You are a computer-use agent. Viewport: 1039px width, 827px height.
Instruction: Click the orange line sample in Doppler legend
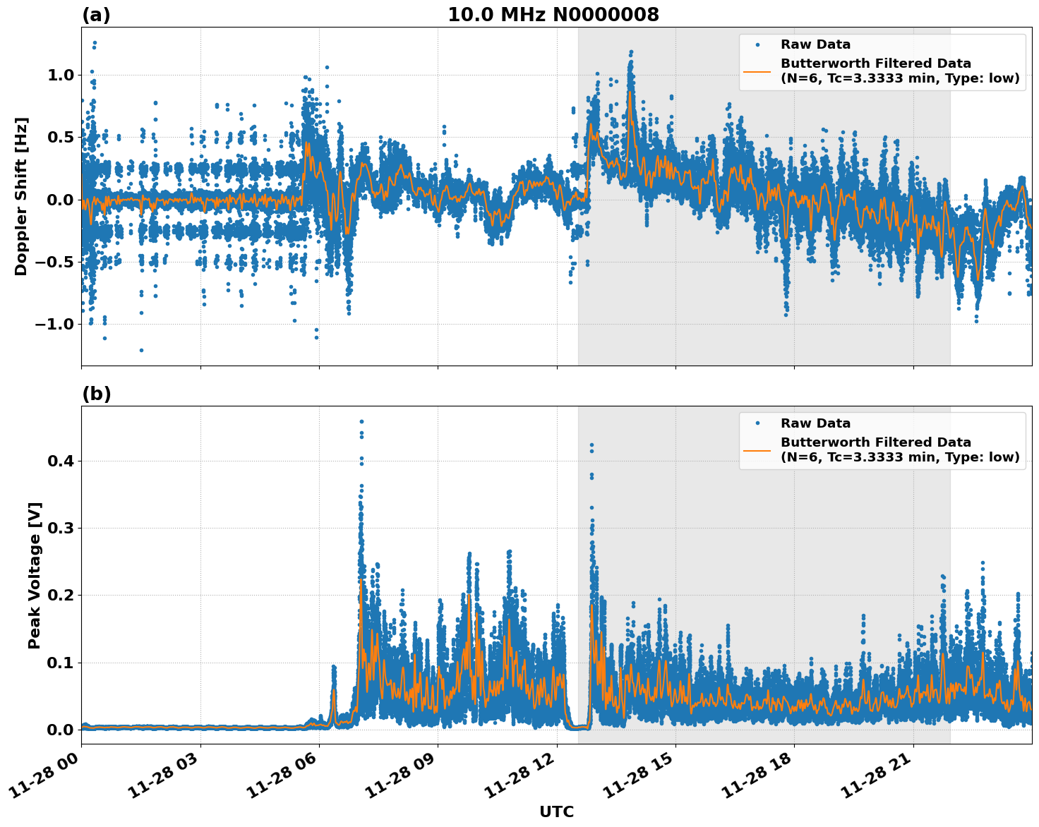coord(758,71)
